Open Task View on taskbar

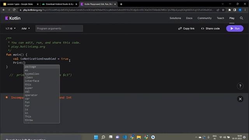[110, 137]
